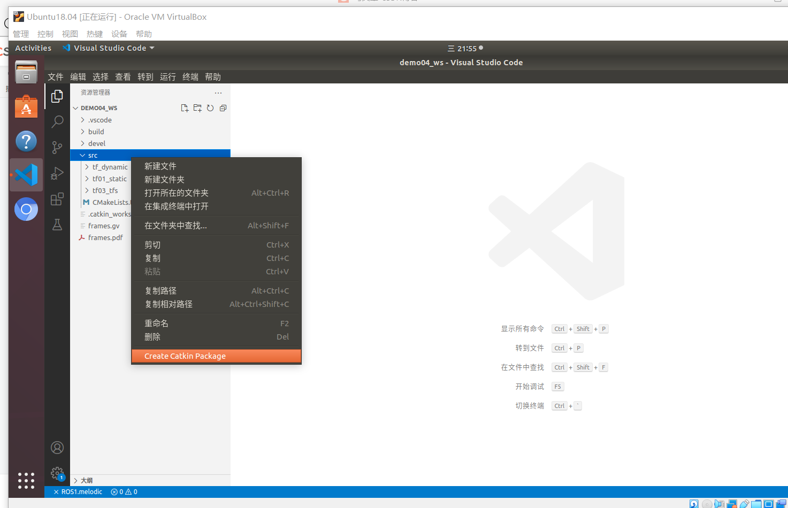This screenshot has height=508, width=788.
Task: Open Visual Studio Code app menu dropdown
Action: pos(109,48)
